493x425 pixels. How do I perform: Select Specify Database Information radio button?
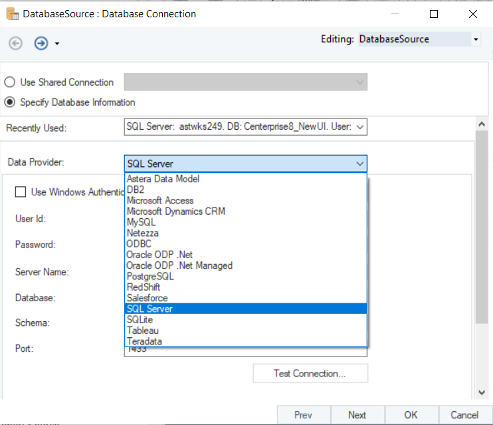point(10,102)
